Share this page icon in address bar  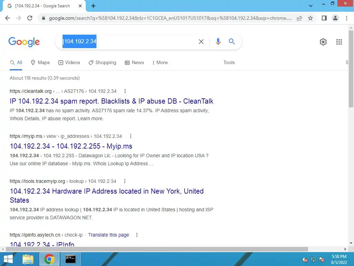299,18
